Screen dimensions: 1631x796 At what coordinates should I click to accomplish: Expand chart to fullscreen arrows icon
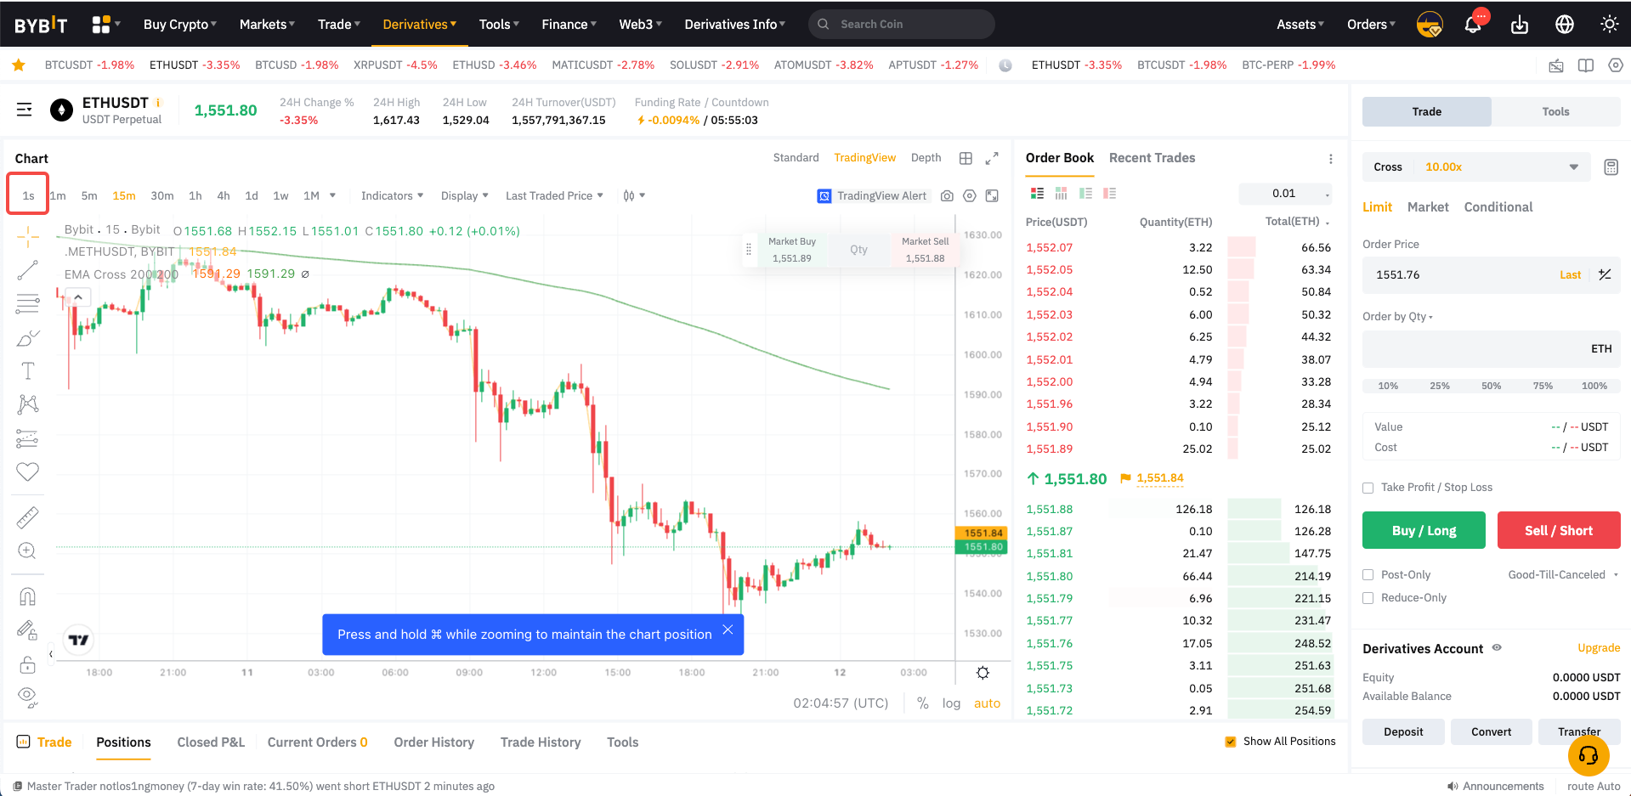[x=992, y=158]
